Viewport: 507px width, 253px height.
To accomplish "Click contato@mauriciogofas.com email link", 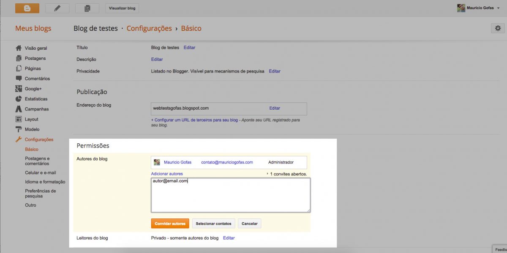I will point(227,162).
